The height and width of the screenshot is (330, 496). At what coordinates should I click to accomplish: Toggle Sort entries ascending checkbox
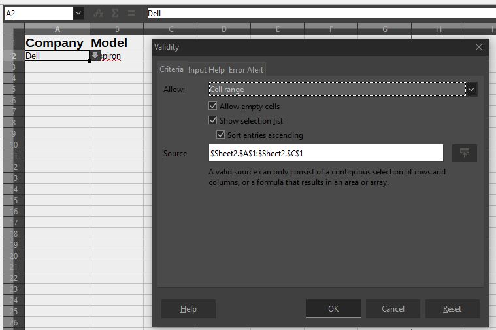point(220,135)
